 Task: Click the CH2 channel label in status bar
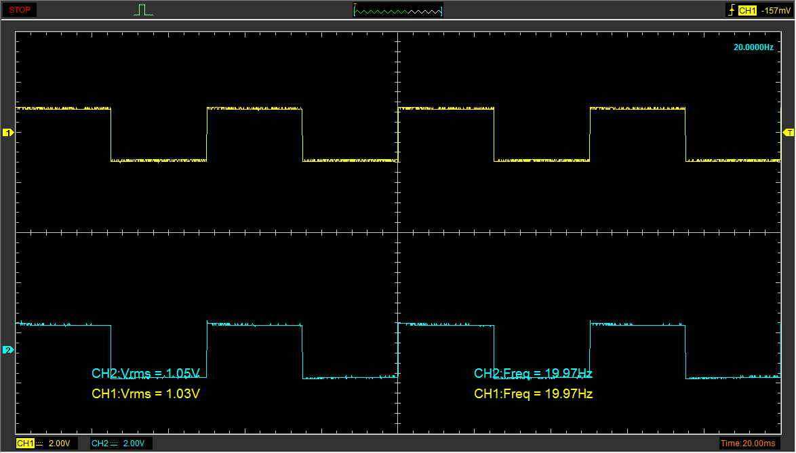tap(100, 444)
